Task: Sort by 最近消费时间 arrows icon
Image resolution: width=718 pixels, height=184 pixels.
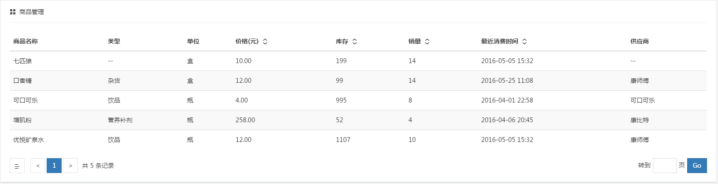Action: (x=524, y=42)
